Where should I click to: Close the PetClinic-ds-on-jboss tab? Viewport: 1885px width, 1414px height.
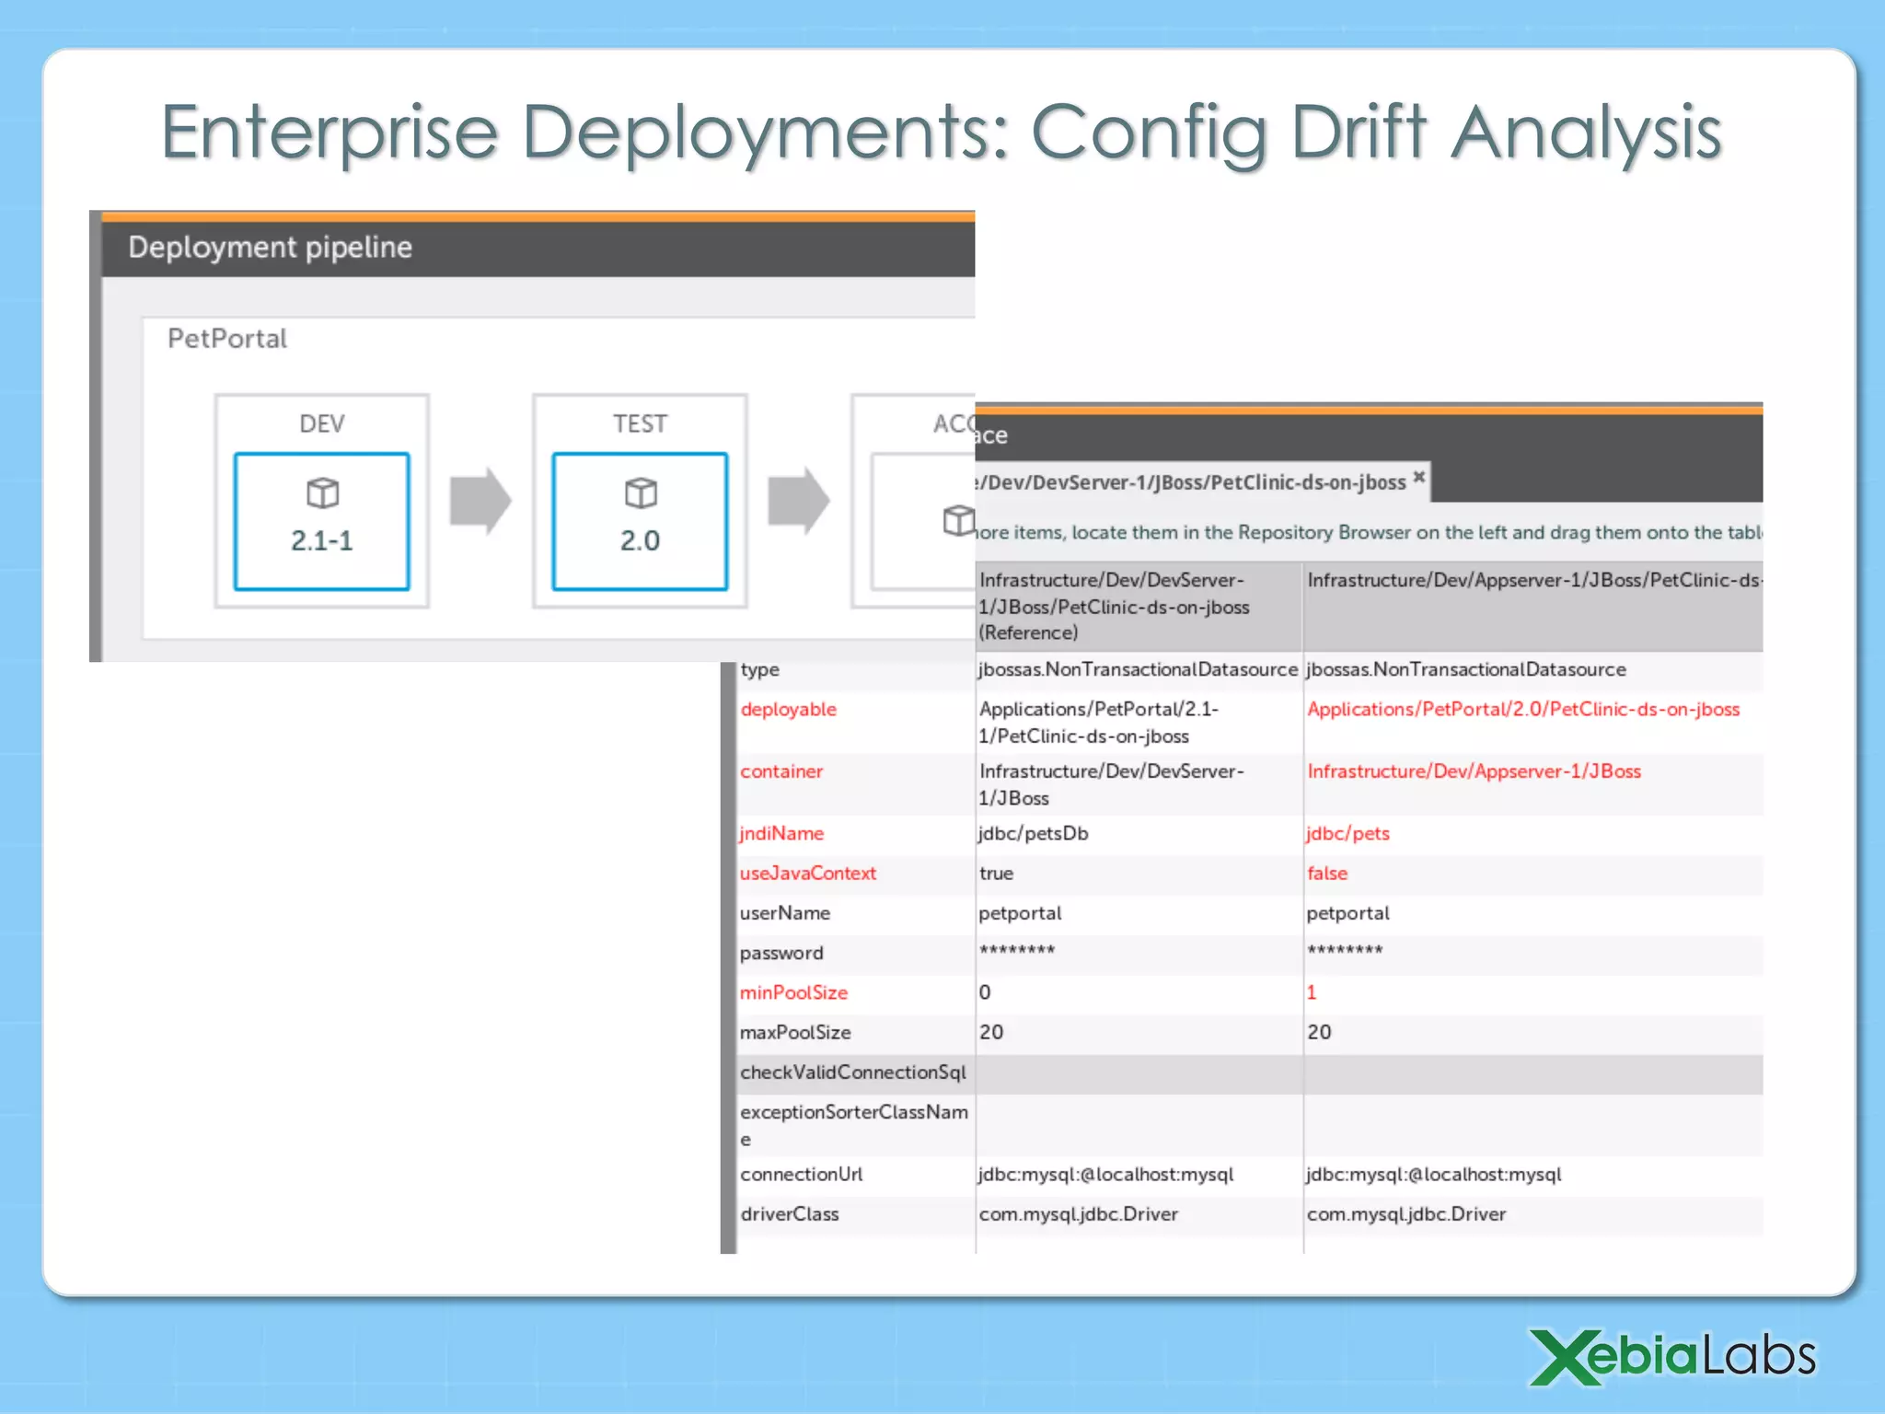(x=1418, y=477)
